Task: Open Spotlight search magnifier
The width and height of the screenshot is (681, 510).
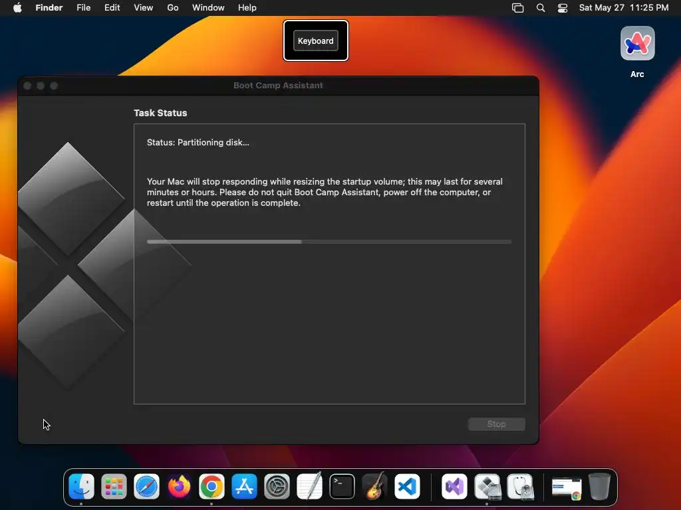Action: pyautogui.click(x=541, y=8)
